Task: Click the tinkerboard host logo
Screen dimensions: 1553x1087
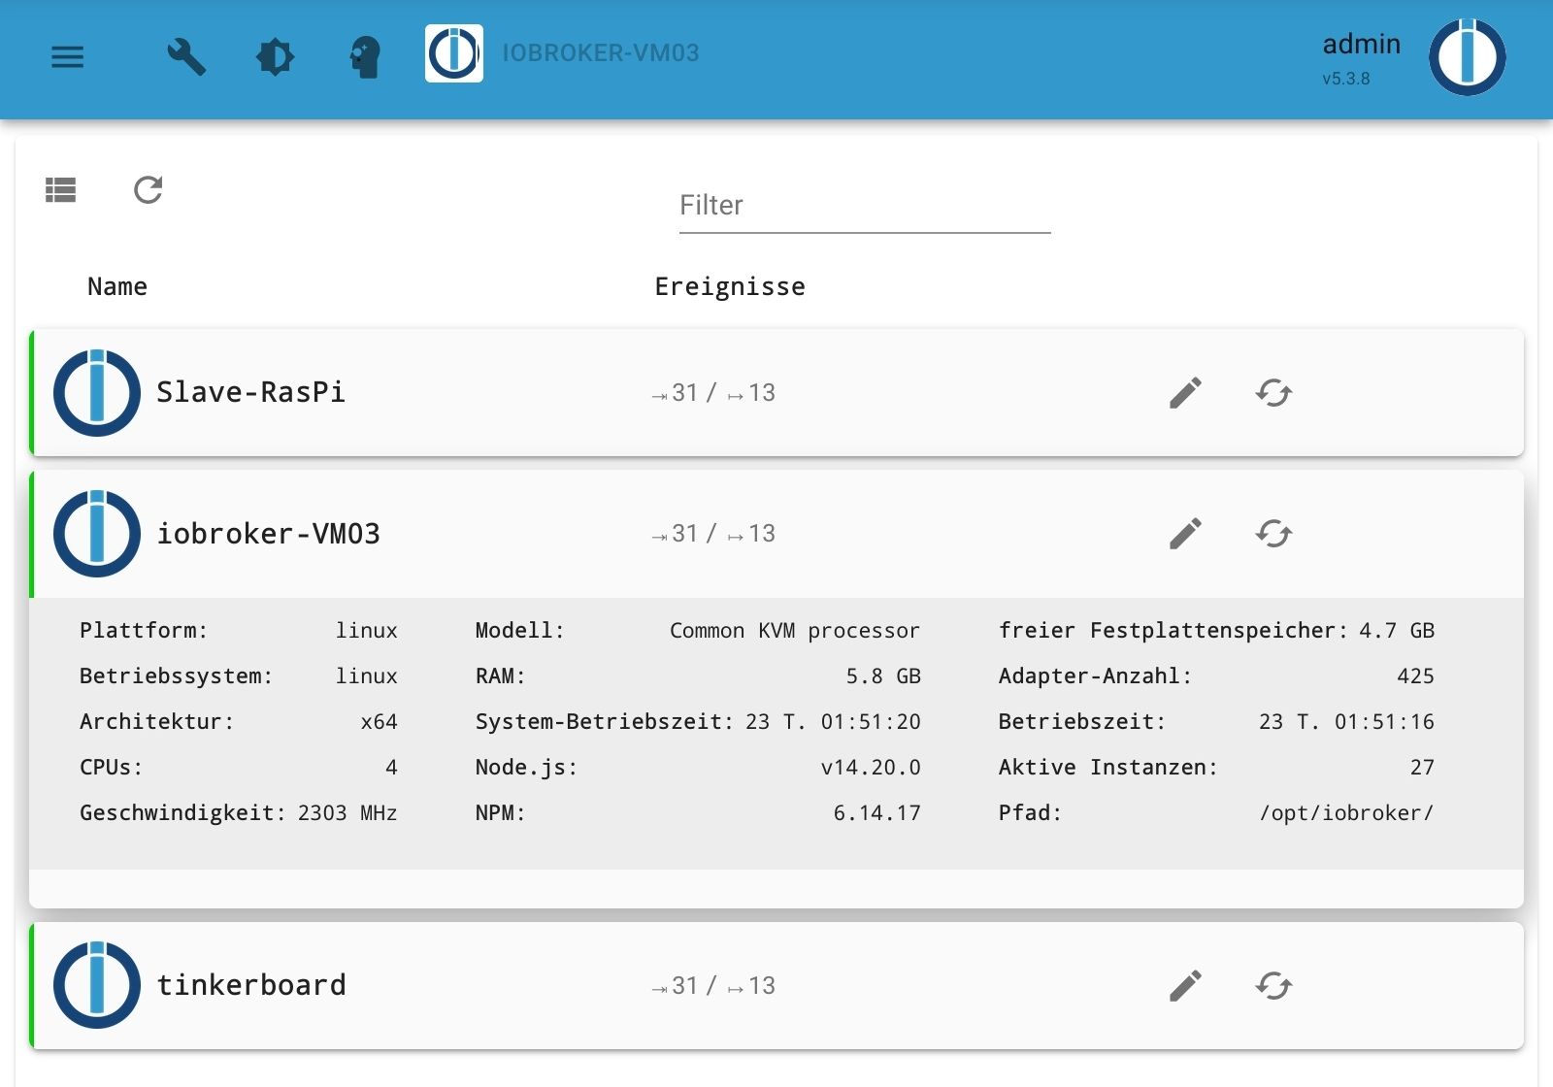Action: point(97,986)
